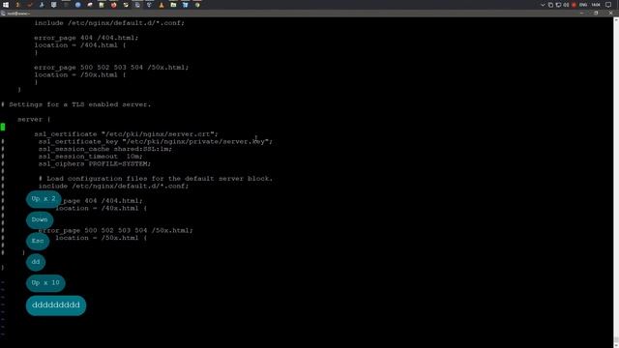Click the red recording tray icon
The height and width of the screenshot is (348, 619).
(574, 5)
